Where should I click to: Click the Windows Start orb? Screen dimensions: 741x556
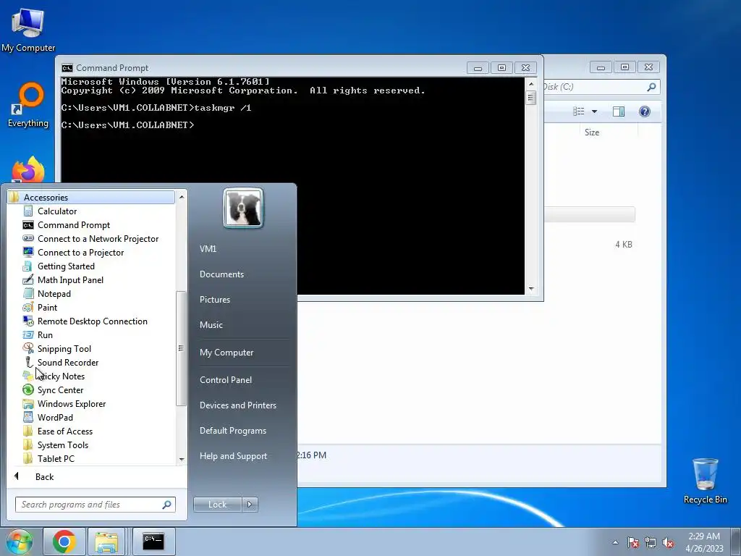(x=20, y=542)
